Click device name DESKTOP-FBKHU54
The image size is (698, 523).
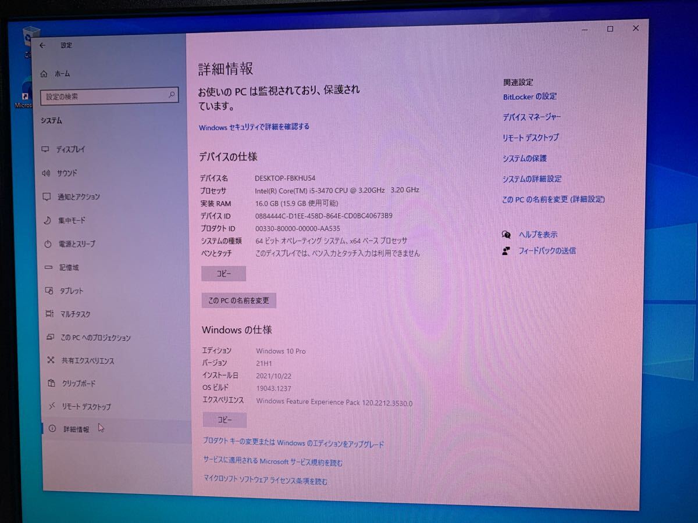285,178
